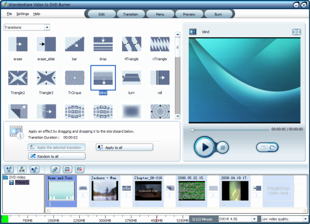Click the transitions list scroll-down arrow
Image resolution: width=310 pixels, height=224 pixels.
(x=177, y=117)
